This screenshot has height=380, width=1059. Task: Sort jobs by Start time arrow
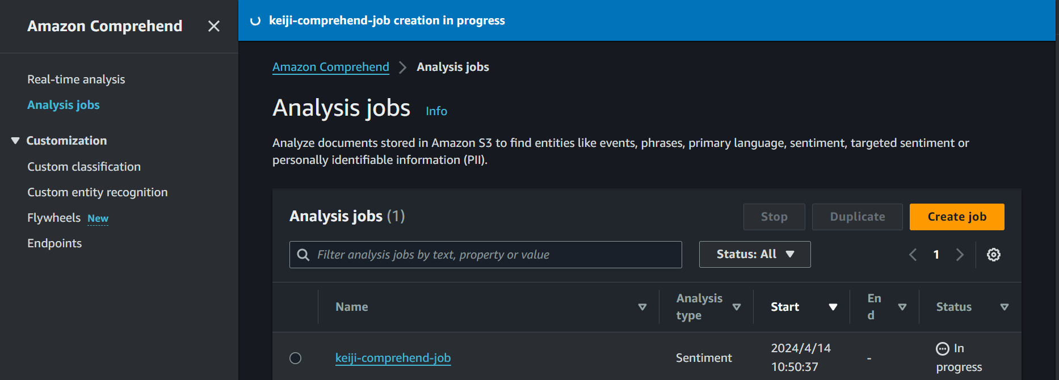[833, 307]
